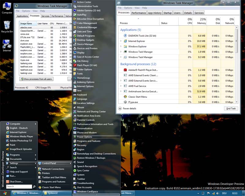Open Personalization in Control Panel list
245x196 pixels.
pyautogui.click(x=96, y=128)
